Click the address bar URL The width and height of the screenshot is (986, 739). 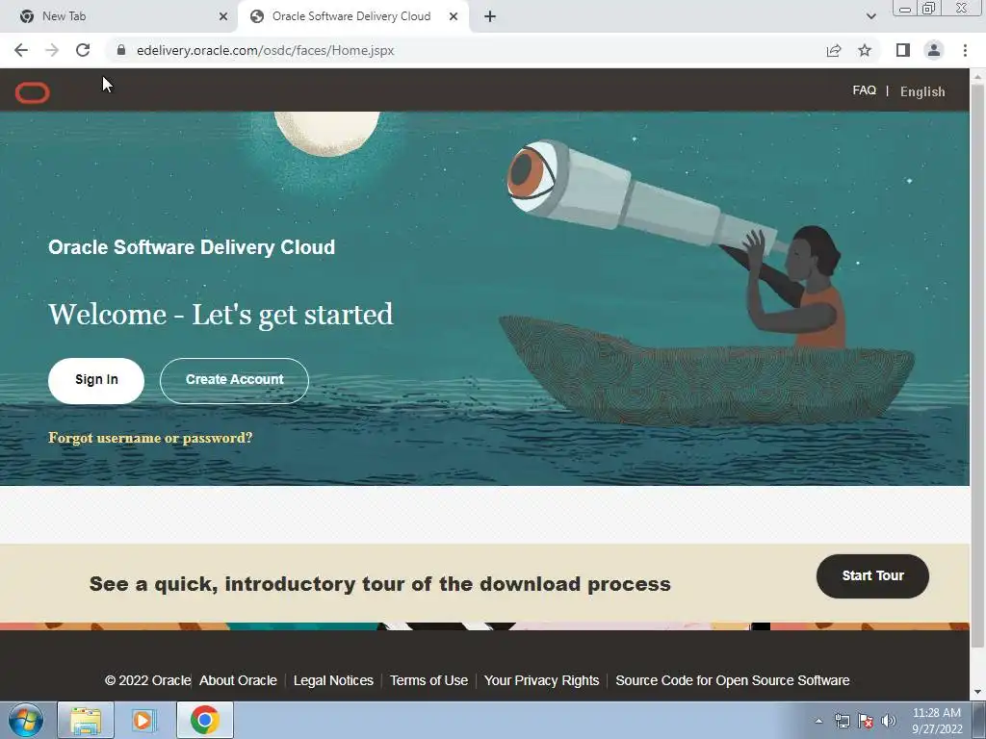click(x=266, y=50)
